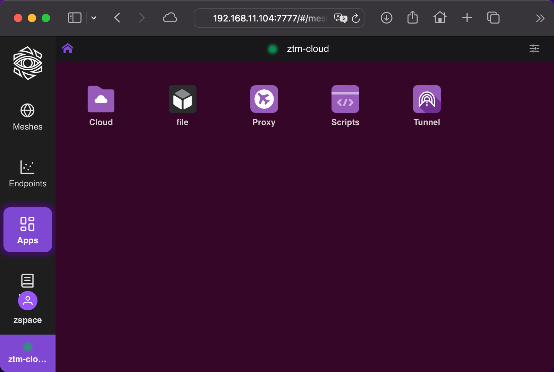Show more toolbar items overflow chevron
Viewport: 554px width, 372px height.
point(540,18)
